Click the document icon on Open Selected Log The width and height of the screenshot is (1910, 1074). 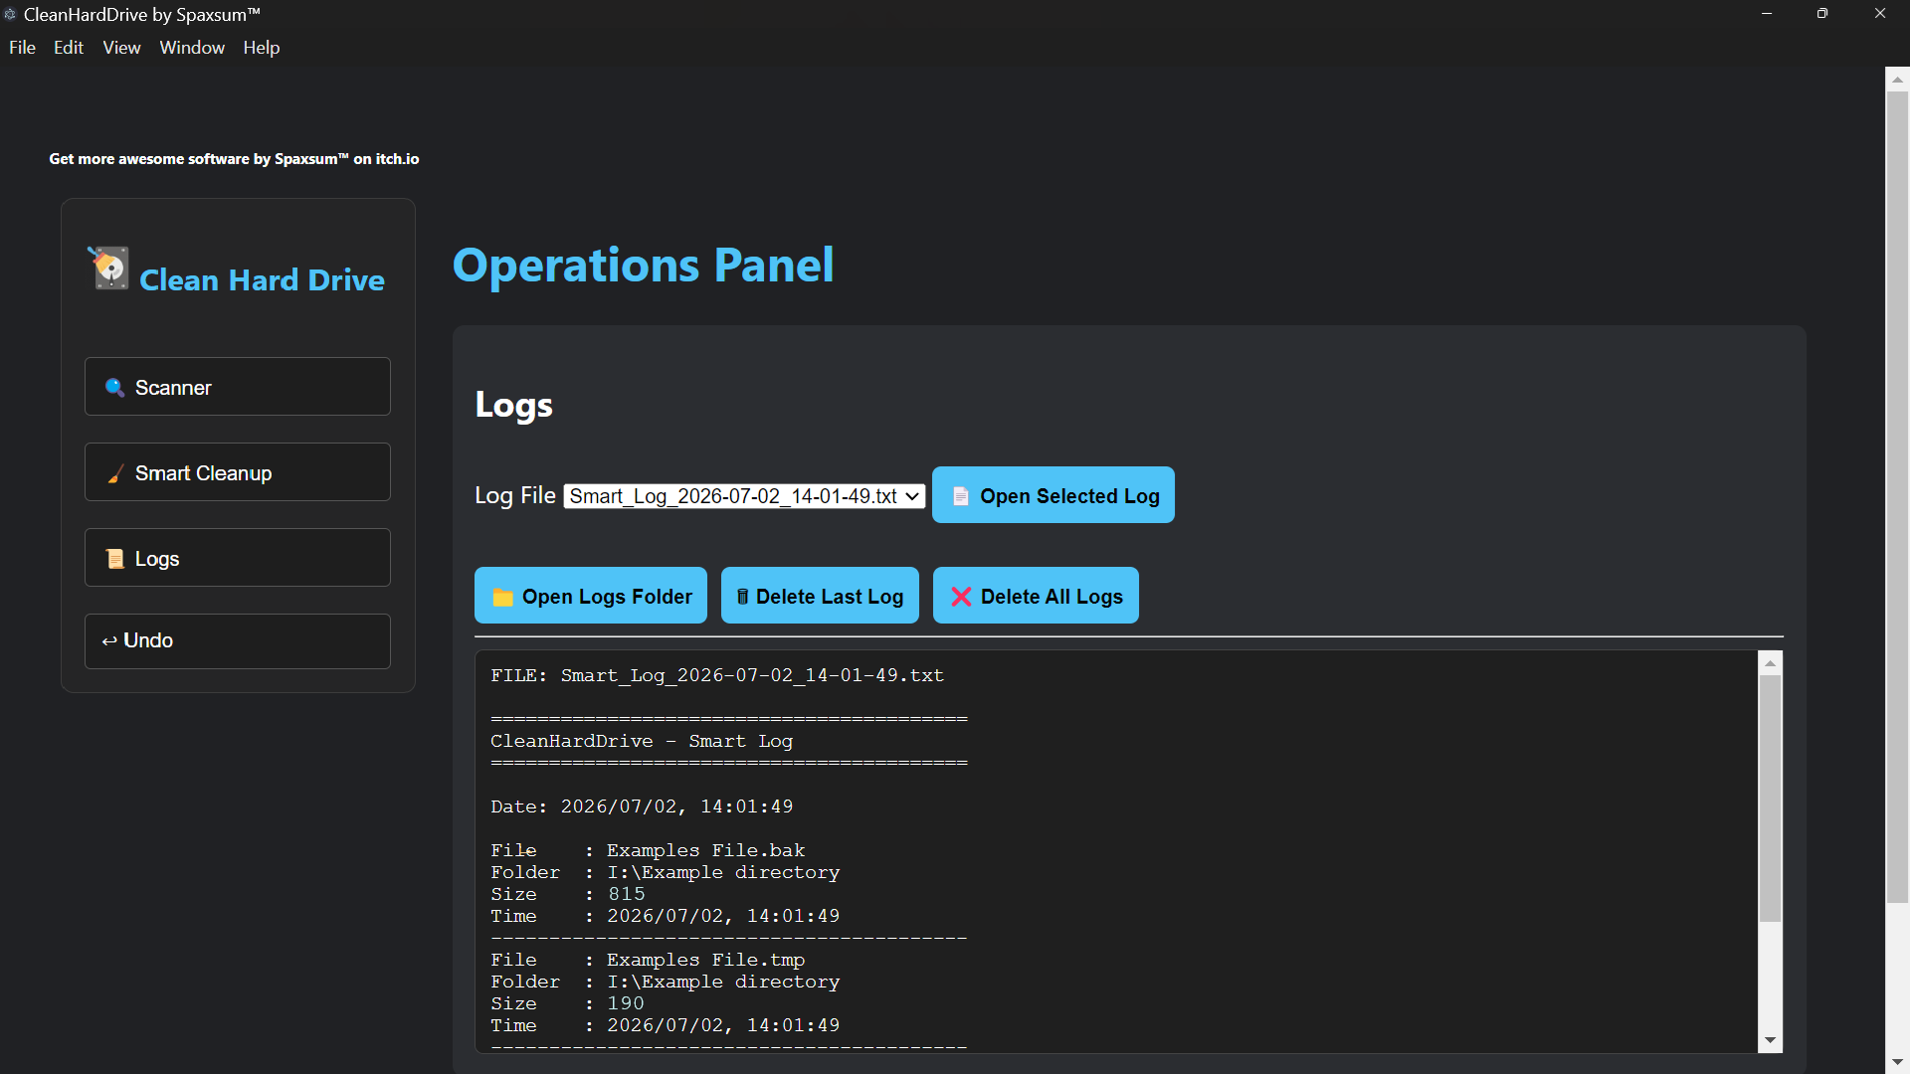960,496
